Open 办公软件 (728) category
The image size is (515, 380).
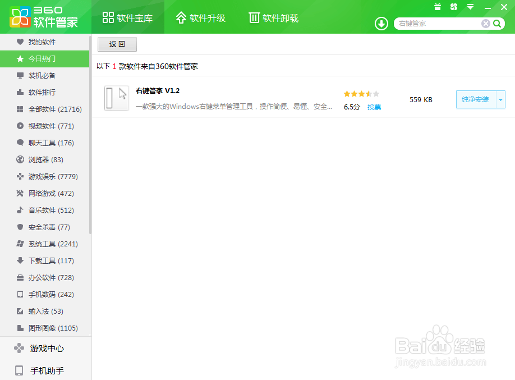click(x=45, y=277)
